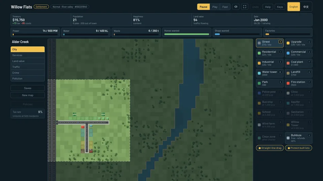Set simulation speed to Fast
The width and height of the screenshot is (323, 181).
coord(225,7)
